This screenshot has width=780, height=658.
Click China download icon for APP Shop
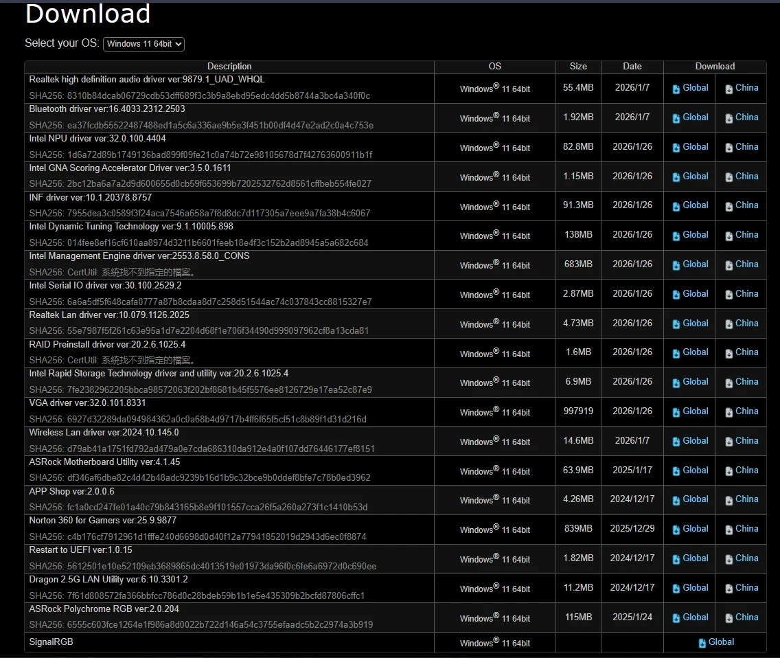[x=729, y=500]
